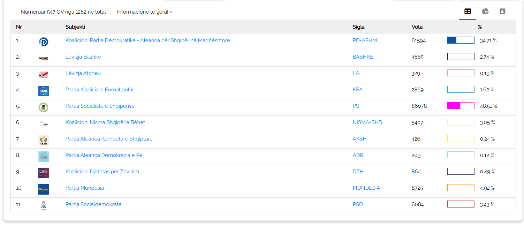Click the Partia Koalicioni Euroatlantik logo
The width and height of the screenshot is (524, 226).
[x=43, y=91]
